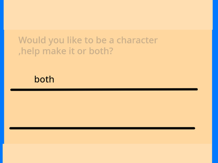Click the blue border on the left edge
The width and height of the screenshot is (218, 163).
pyautogui.click(x=2, y=81)
